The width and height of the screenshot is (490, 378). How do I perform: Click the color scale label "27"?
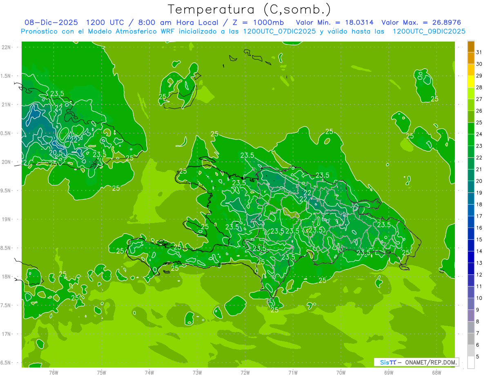[479, 99]
